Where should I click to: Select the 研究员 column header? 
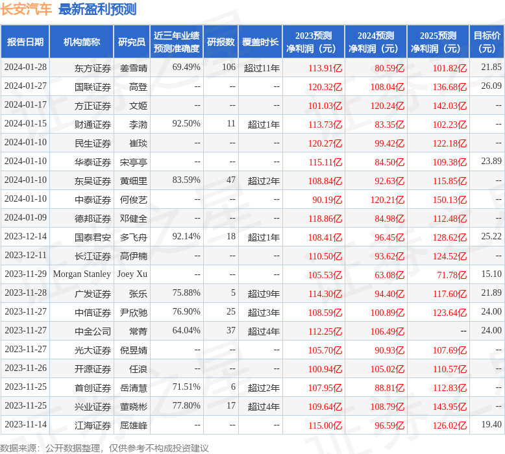click(132, 42)
